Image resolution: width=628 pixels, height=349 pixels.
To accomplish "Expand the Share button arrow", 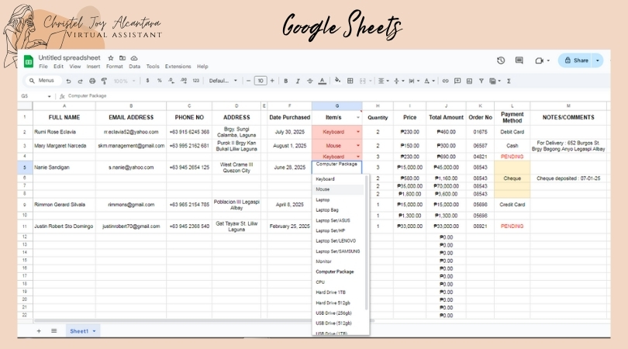I will coord(597,60).
